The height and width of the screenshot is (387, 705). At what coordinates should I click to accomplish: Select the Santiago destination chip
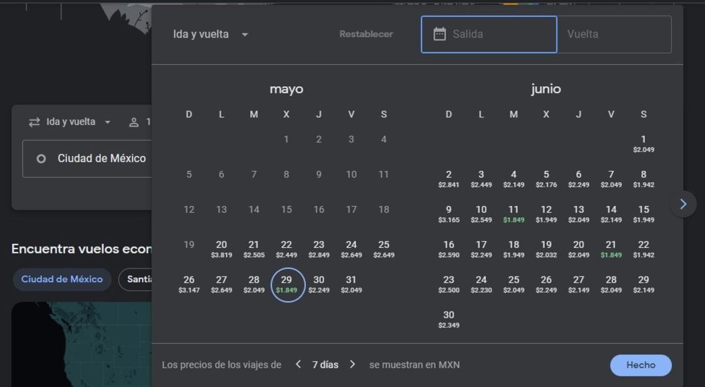point(136,279)
